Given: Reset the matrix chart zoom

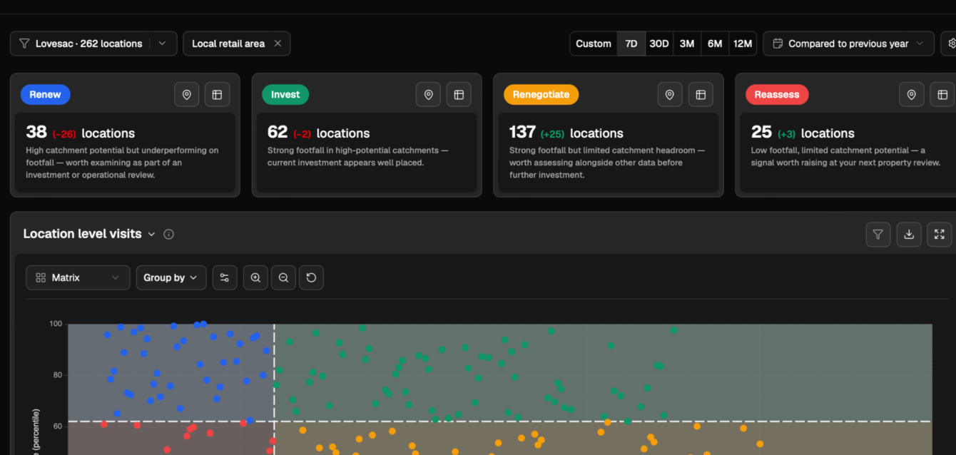Looking at the screenshot, I should point(311,278).
